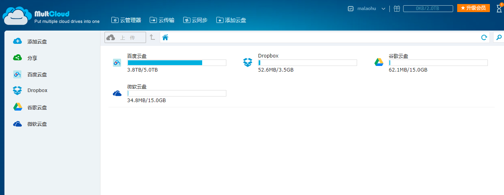Click the 谷歌云盘 storage usage bar
This screenshot has height=195, width=504.
(x=438, y=63)
